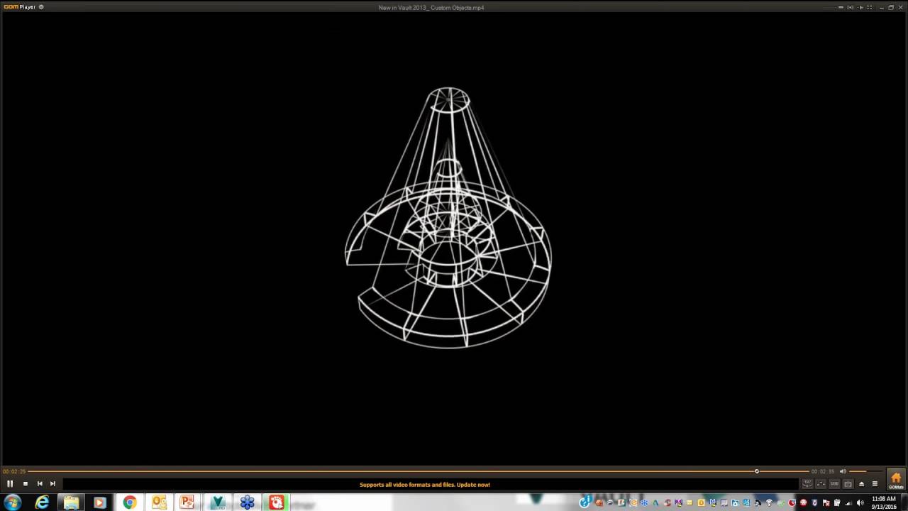Open the 360 video mode button
The height and width of the screenshot is (511, 908).
pos(807,484)
